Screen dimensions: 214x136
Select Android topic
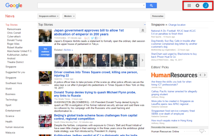[x=11, y=59]
